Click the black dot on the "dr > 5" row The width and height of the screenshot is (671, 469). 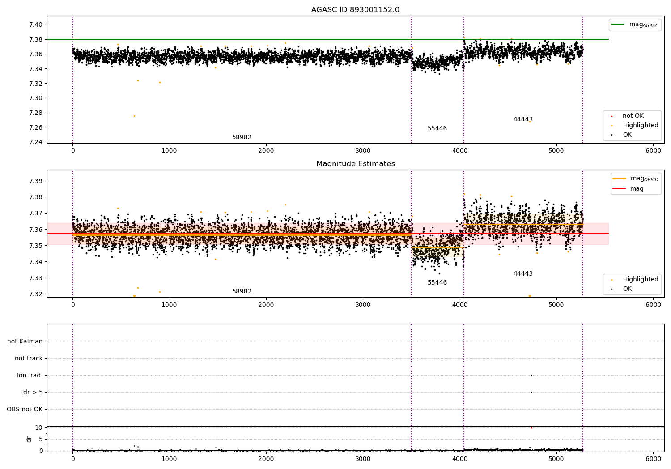point(531,392)
